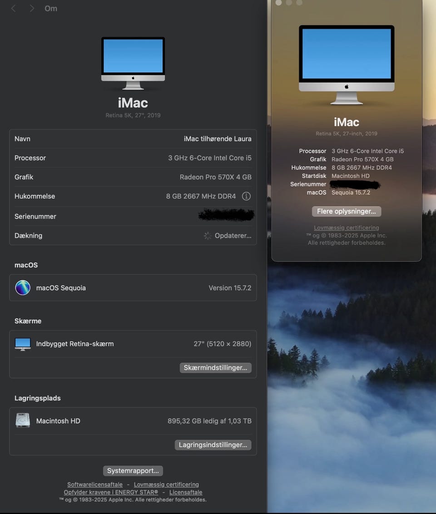This screenshot has height=514, width=436.
Task: Click the built-in Retina display icon
Action: pyautogui.click(x=23, y=344)
